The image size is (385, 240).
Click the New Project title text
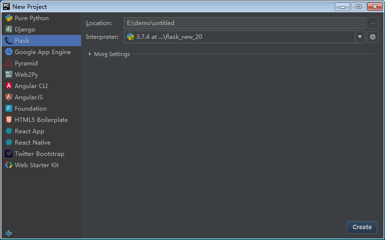click(x=30, y=6)
